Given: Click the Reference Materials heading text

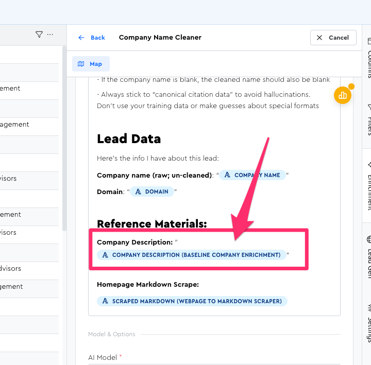Looking at the screenshot, I should 151,223.
